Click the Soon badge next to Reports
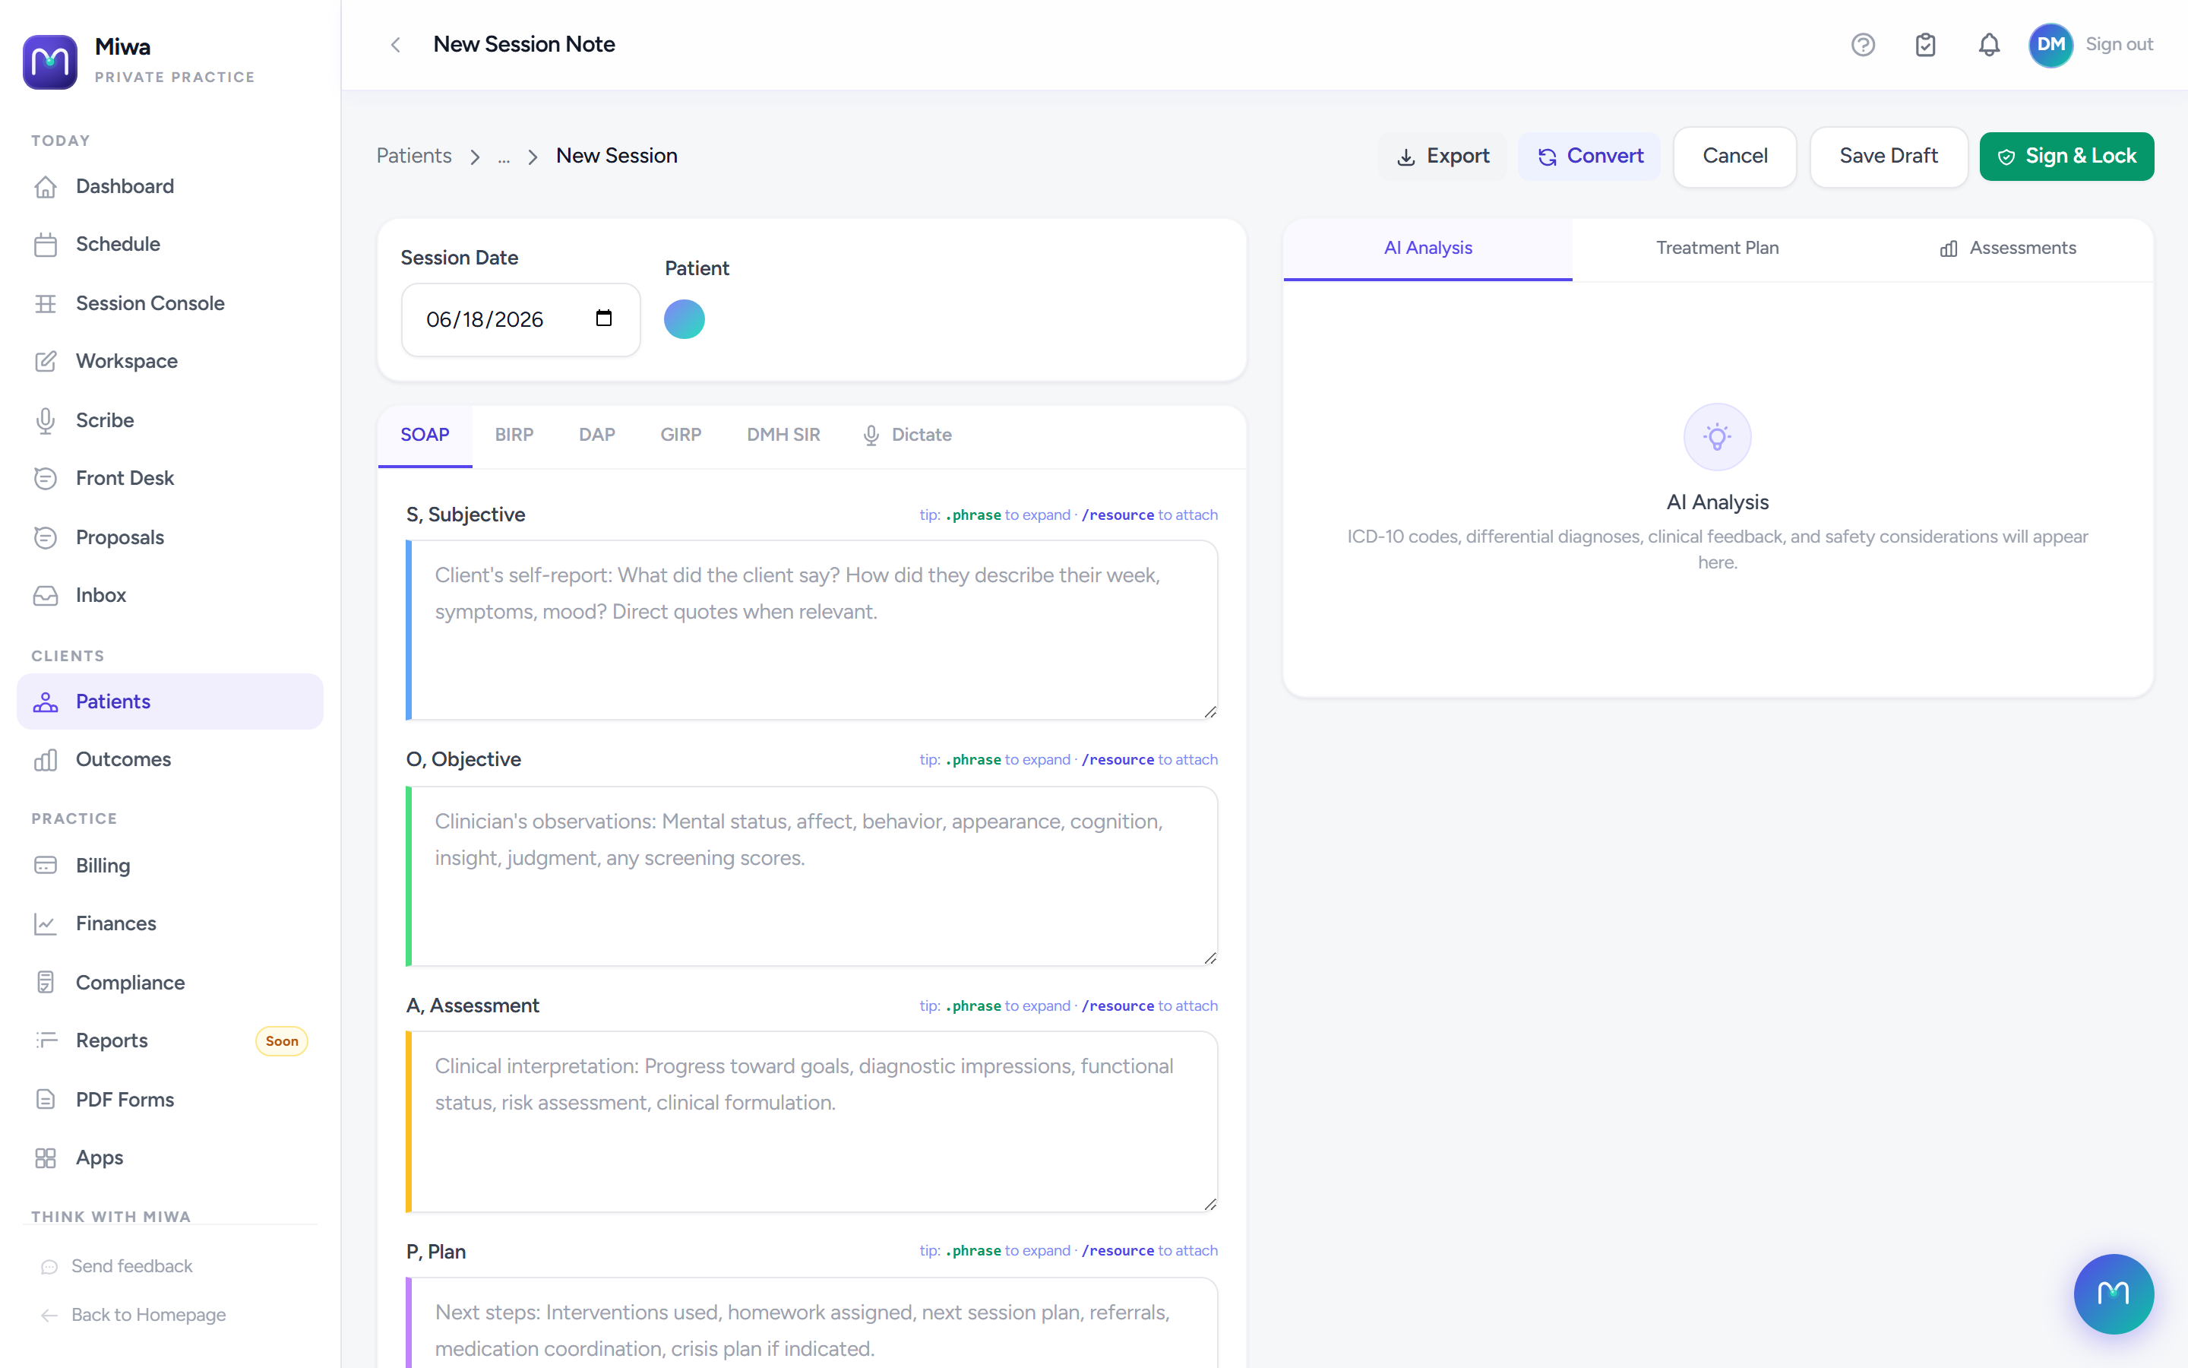2188x1368 pixels. pyautogui.click(x=282, y=1041)
